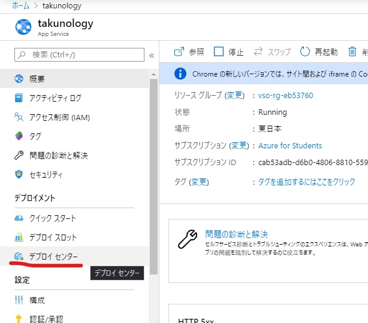
Task: Click the ホーム breadcrumb link
Action: (20, 5)
